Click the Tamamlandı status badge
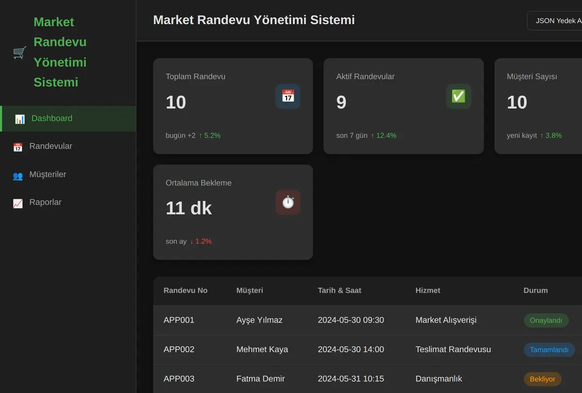 click(549, 349)
